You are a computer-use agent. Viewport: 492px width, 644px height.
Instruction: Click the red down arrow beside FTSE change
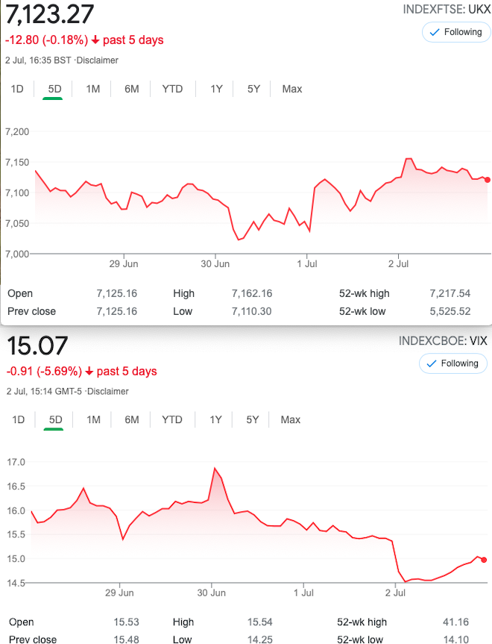coord(96,40)
